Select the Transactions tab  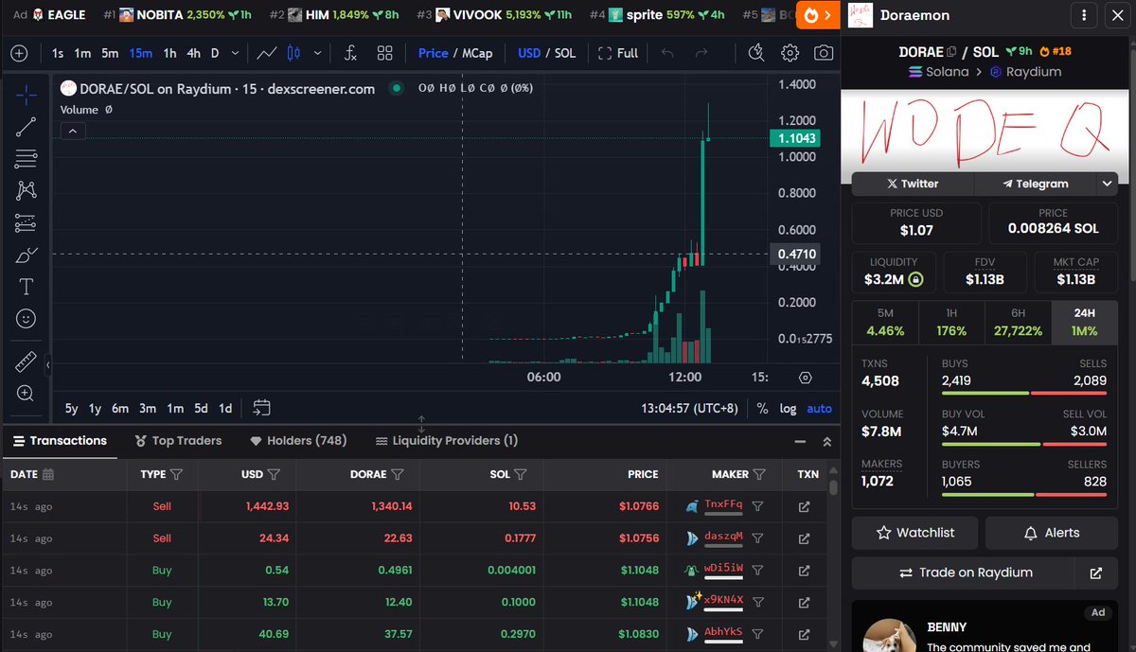click(59, 441)
